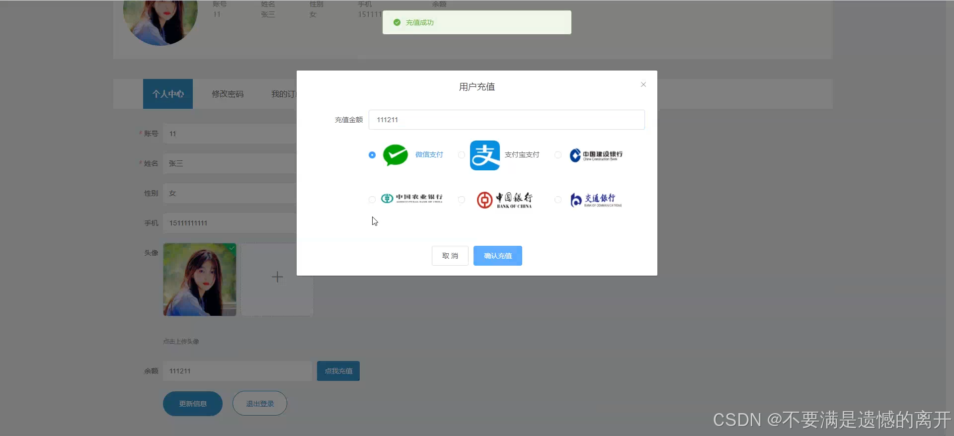Open the 个人中心 tab
954x436 pixels.
pyautogui.click(x=168, y=94)
